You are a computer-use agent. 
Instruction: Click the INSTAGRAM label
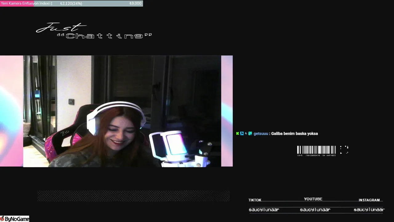click(x=369, y=200)
